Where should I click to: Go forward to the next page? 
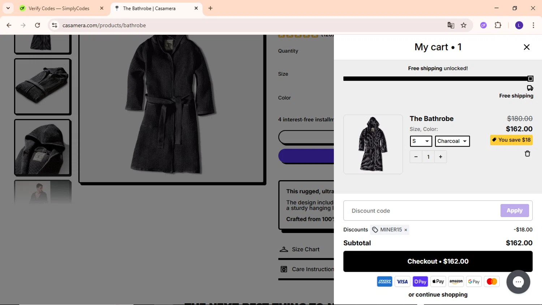(23, 25)
